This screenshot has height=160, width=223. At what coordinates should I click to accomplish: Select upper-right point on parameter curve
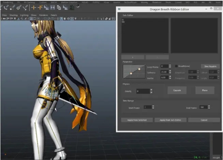click(139, 69)
